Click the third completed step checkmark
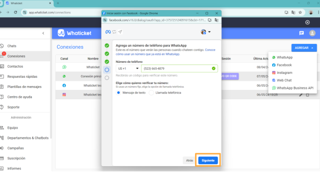Screen dimensions: 320x173 click(107, 62)
